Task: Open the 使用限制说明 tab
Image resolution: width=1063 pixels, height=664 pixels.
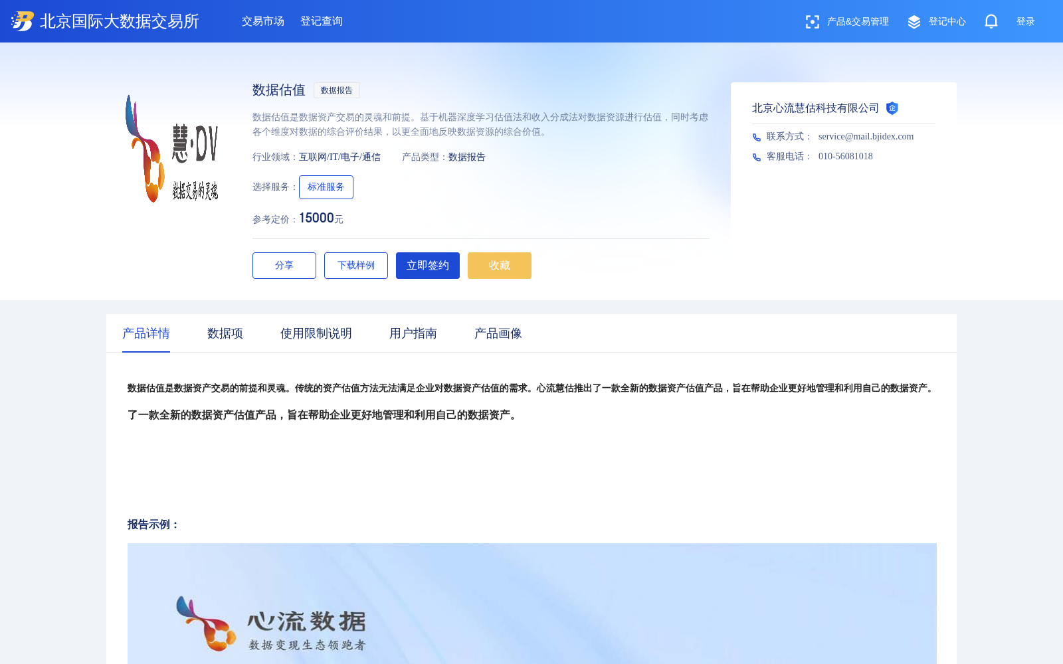Action: click(316, 333)
